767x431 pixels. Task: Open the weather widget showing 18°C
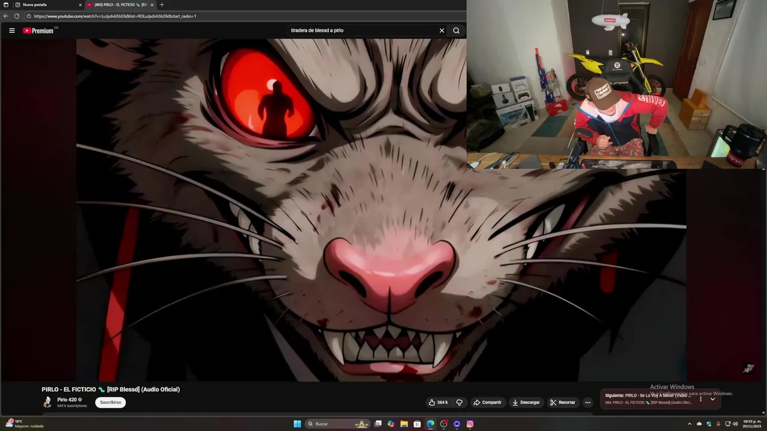24,424
